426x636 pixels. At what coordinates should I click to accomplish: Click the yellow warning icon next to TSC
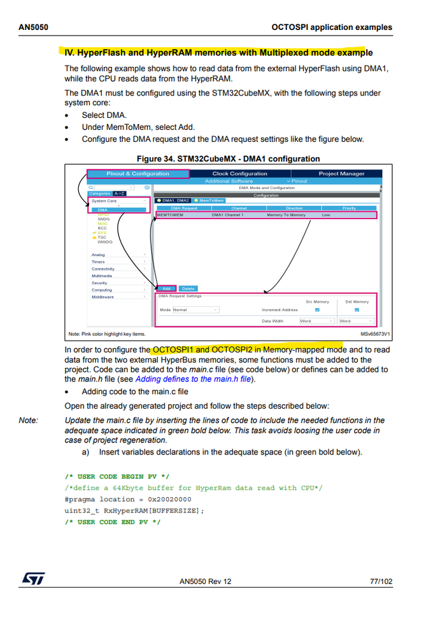coord(94,237)
